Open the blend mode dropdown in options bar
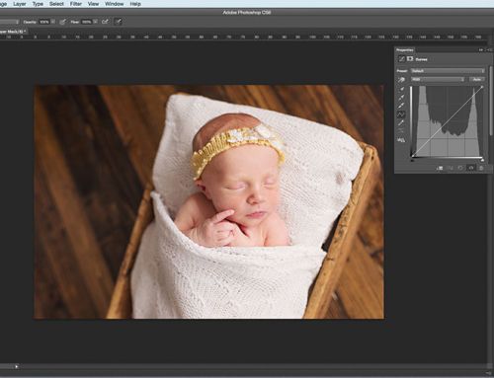Image resolution: width=494 pixels, height=378 pixels. [x=9, y=22]
